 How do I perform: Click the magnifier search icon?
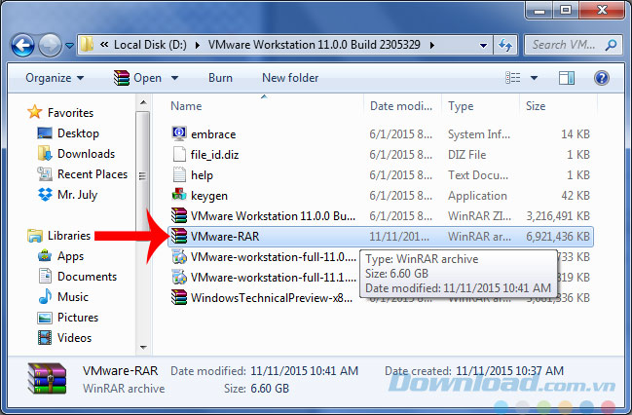(611, 45)
